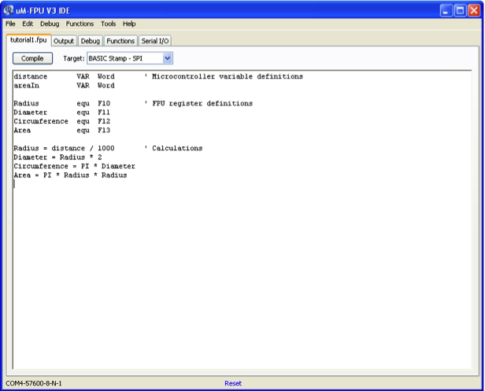Click 'Radius = distance / 1000' line

coord(64,148)
